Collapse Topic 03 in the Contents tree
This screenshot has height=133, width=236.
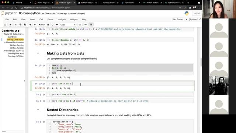tap(3, 34)
